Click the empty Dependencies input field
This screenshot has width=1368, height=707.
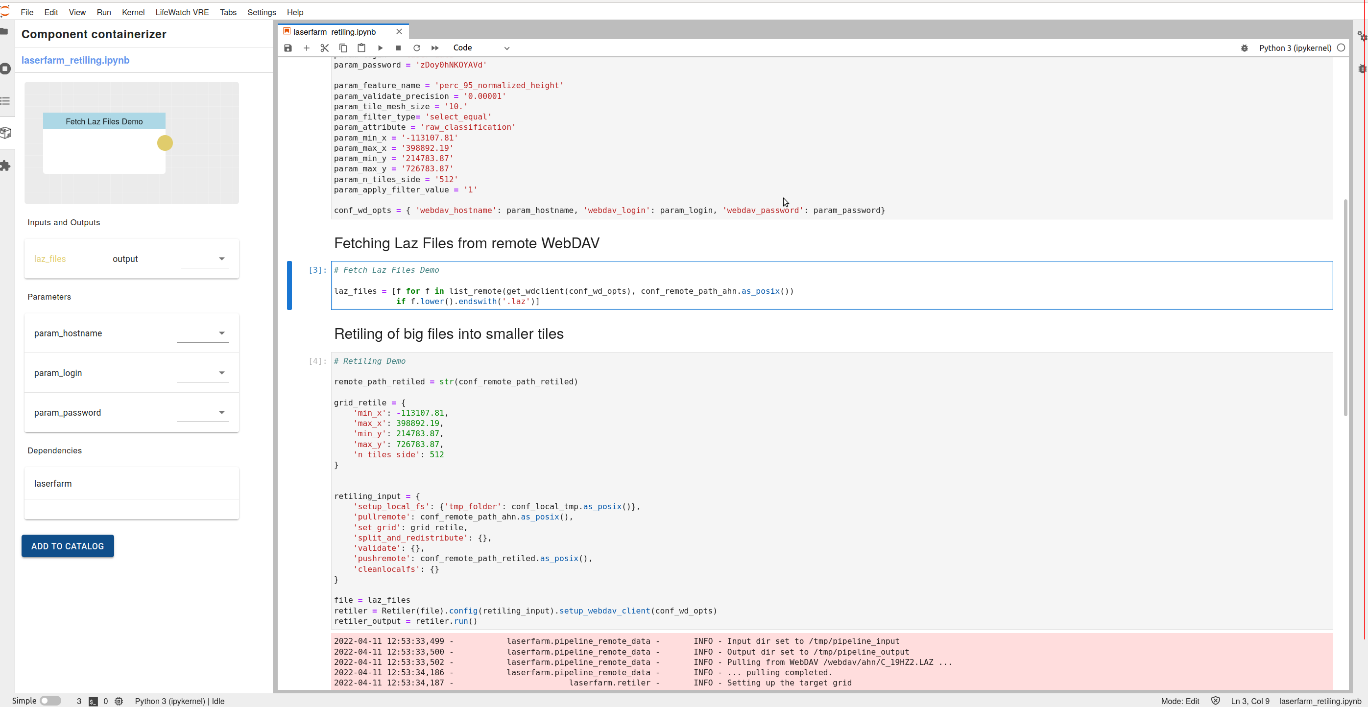131,509
